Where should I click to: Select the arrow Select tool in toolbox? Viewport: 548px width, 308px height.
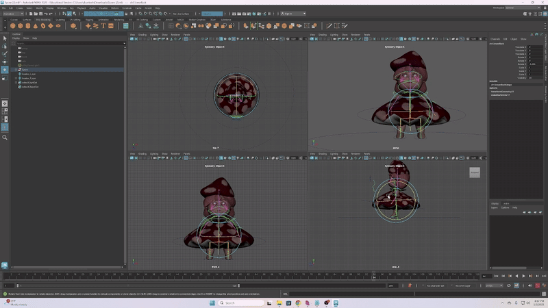(5, 38)
